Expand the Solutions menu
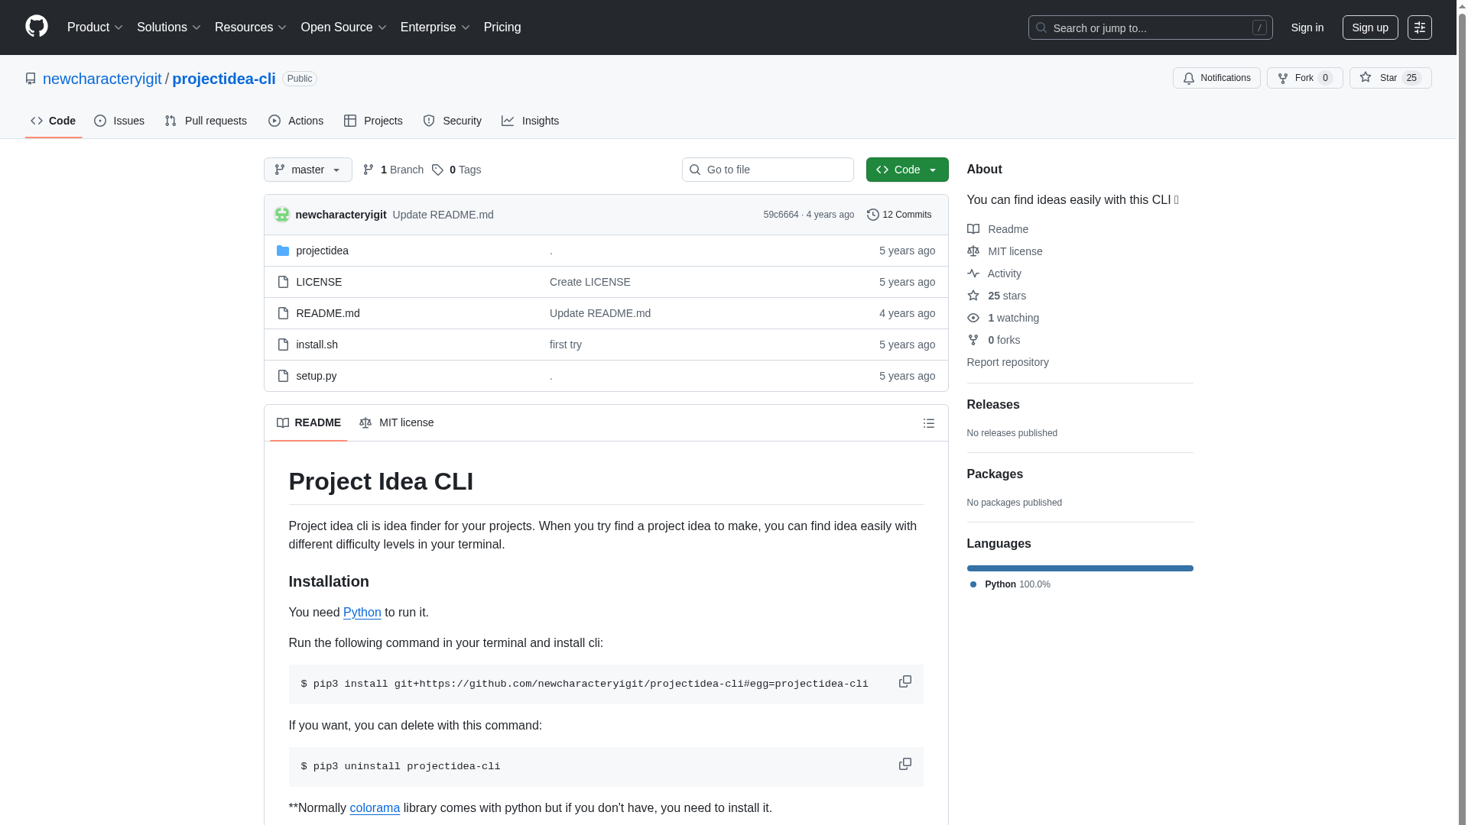Screen dimensions: 1468x825 (x=168, y=27)
